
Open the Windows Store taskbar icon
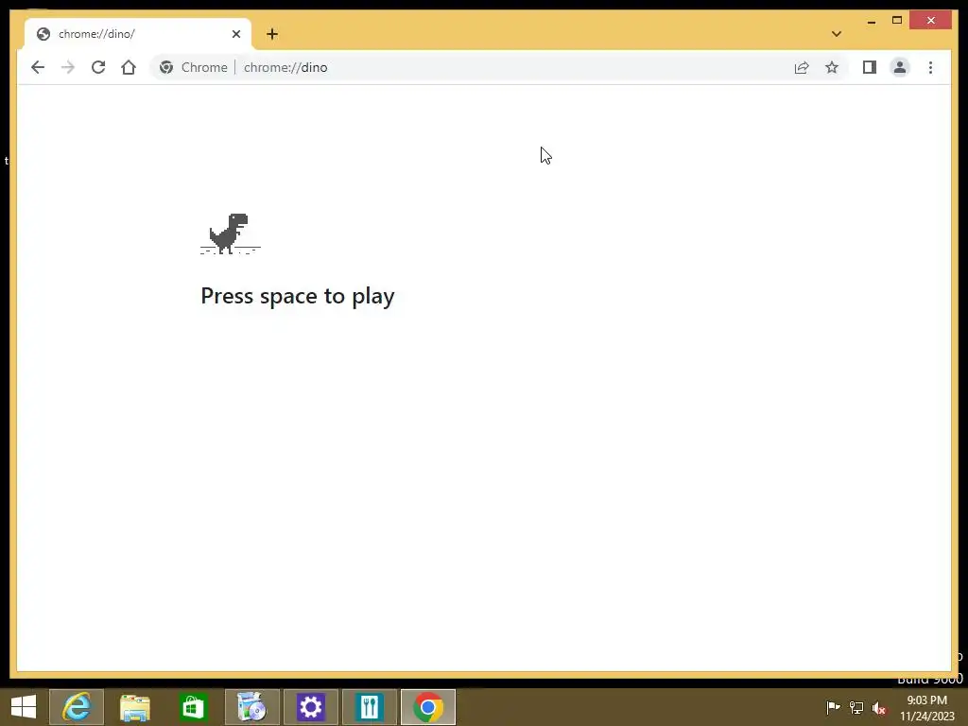tap(193, 707)
